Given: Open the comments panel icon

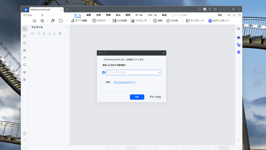Looking at the screenshot, I should pos(25,43).
